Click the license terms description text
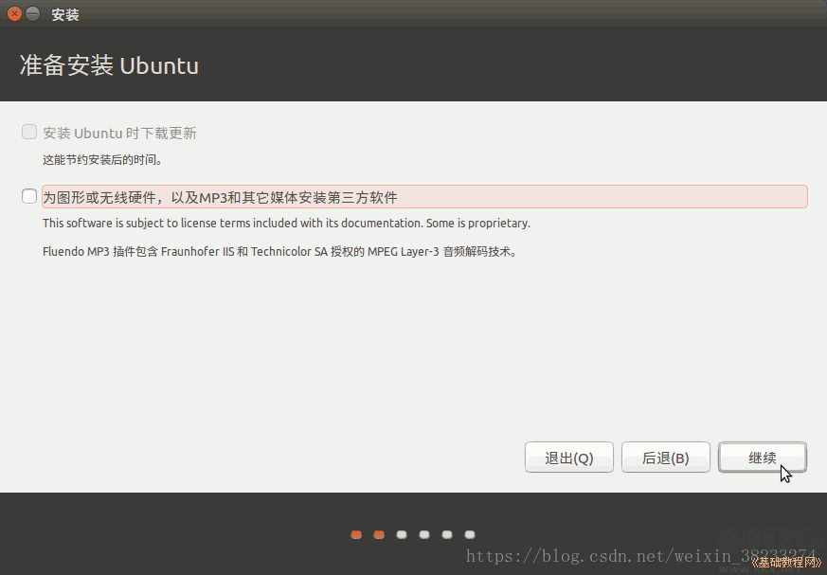The image size is (827, 575). coord(284,223)
